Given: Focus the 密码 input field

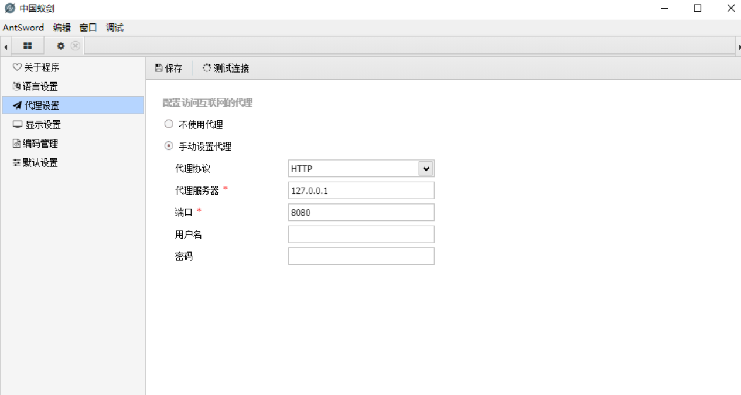Looking at the screenshot, I should (x=361, y=256).
